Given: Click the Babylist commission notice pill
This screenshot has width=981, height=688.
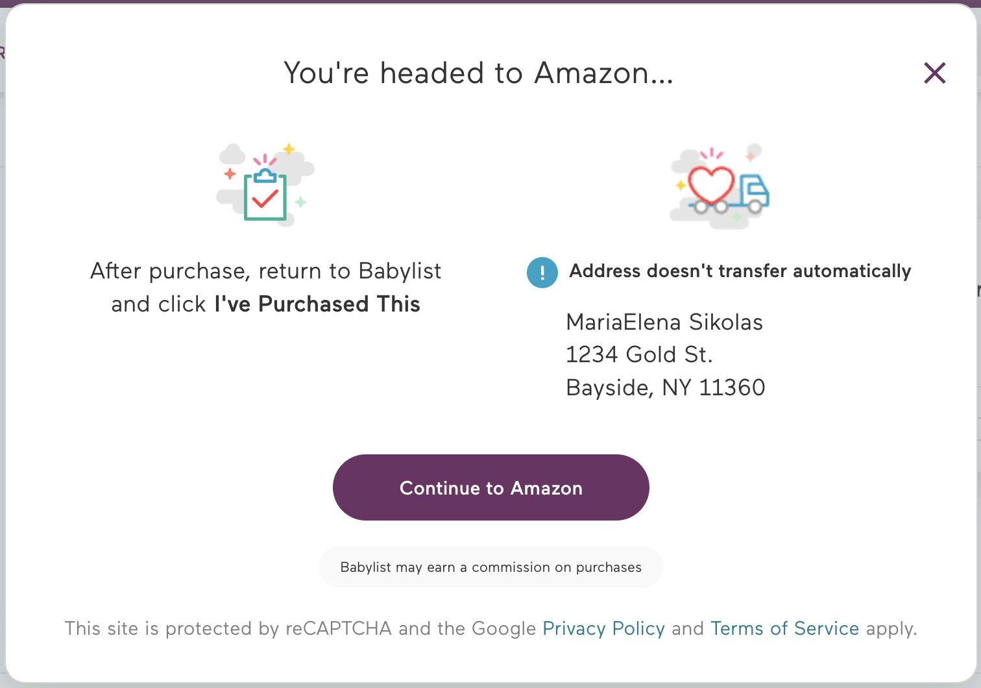Looking at the screenshot, I should click(x=490, y=567).
